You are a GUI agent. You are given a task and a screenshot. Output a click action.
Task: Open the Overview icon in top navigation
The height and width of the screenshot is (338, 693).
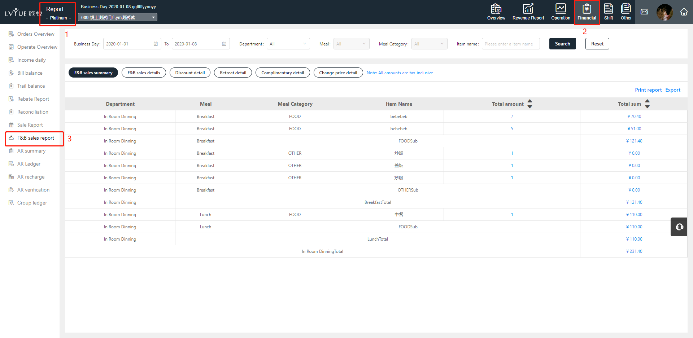(496, 12)
